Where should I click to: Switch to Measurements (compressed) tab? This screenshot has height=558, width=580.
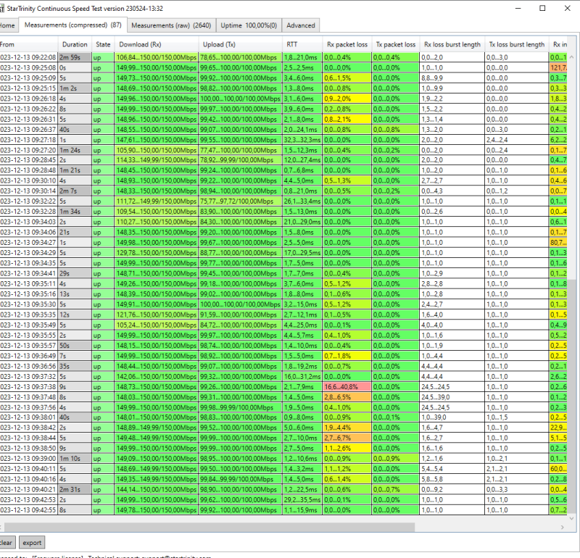click(73, 25)
